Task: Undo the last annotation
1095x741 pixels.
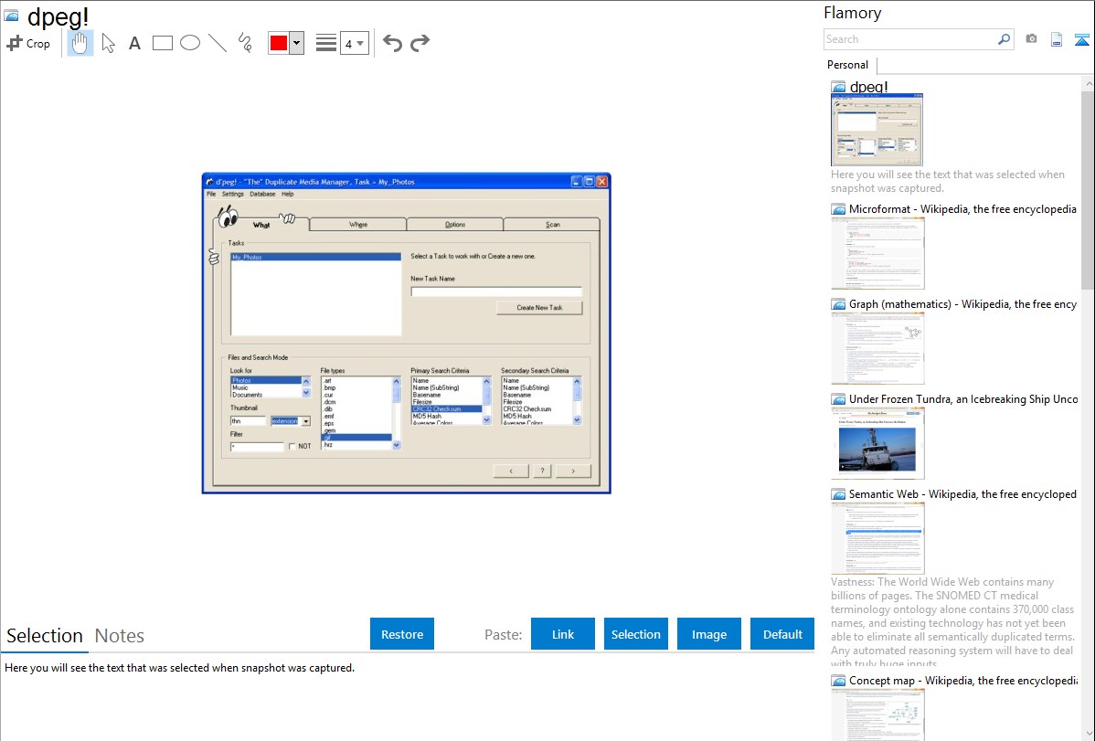Action: click(x=392, y=43)
